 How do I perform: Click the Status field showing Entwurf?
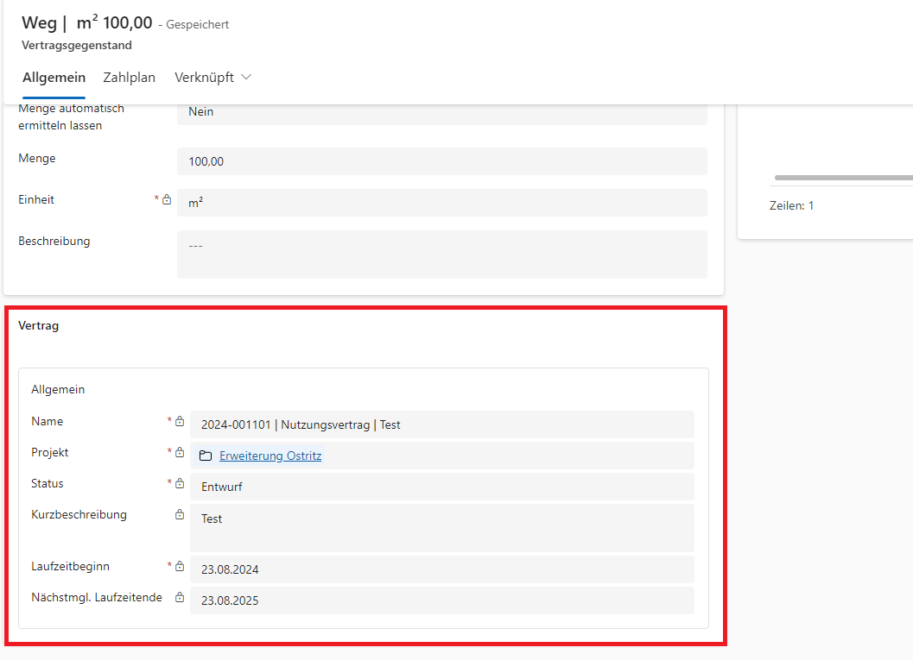point(441,487)
